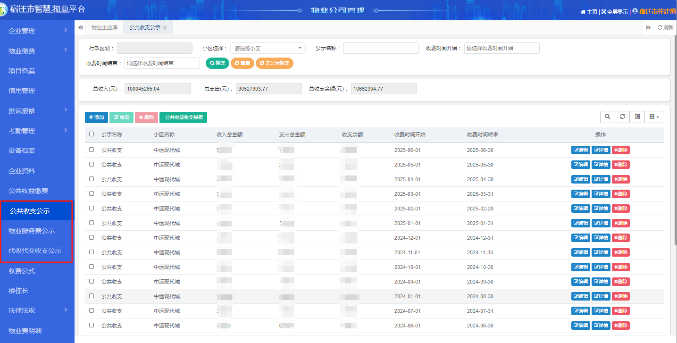This screenshot has width=677, height=343.
Task: Click the 公示名称 input field
Action: (381, 48)
